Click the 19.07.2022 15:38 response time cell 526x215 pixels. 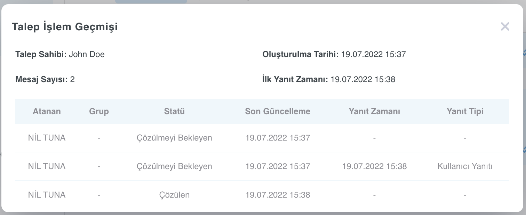tap(374, 166)
